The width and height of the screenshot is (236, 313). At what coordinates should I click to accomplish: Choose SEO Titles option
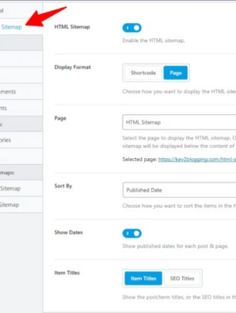point(182,279)
